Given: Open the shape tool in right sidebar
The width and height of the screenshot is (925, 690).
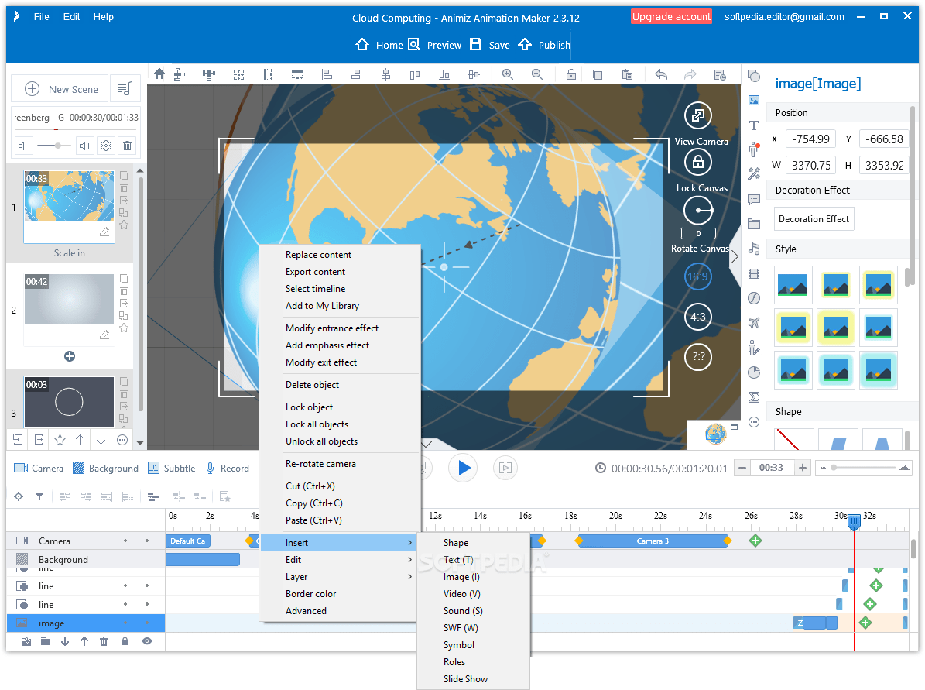Looking at the screenshot, I should coord(754,76).
